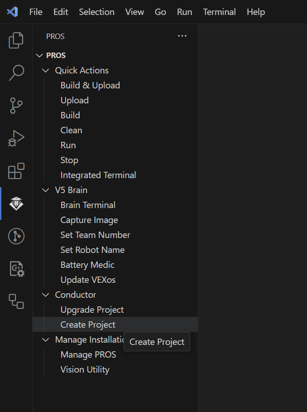Select Battery Medic item
Viewport: 307px width, 412px height.
(87, 265)
